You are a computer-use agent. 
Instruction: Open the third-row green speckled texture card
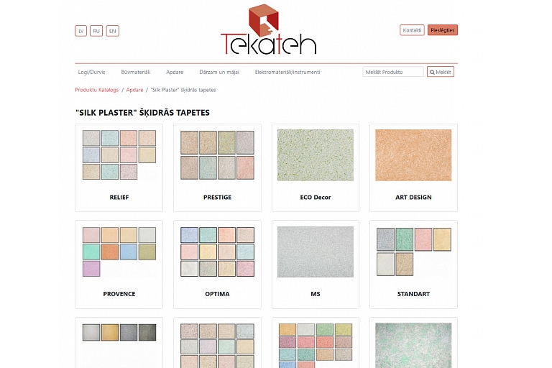[x=413, y=343]
